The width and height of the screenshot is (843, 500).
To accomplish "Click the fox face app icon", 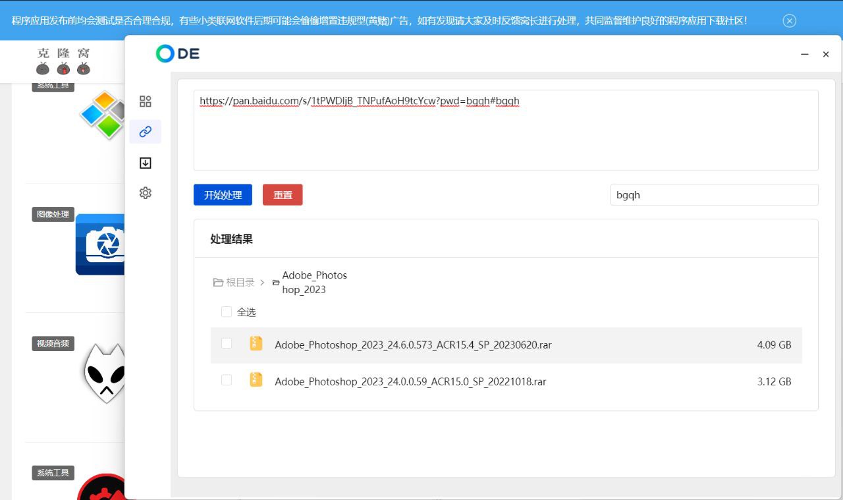I will 105,373.
